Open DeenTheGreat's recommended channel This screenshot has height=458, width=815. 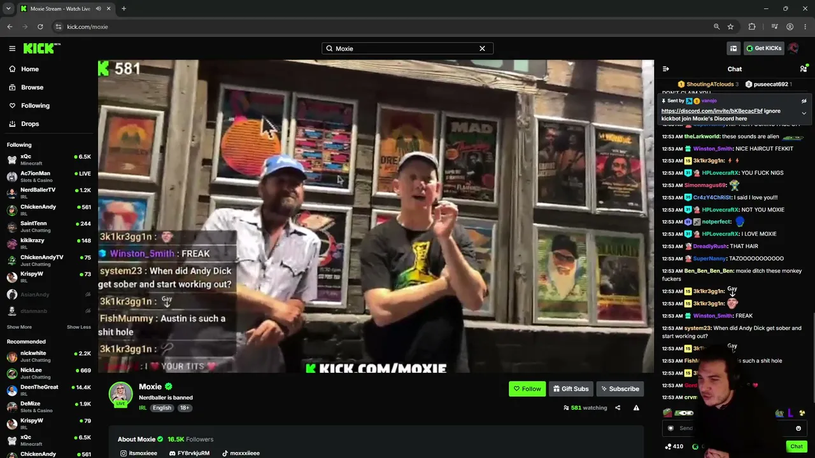pos(48,390)
